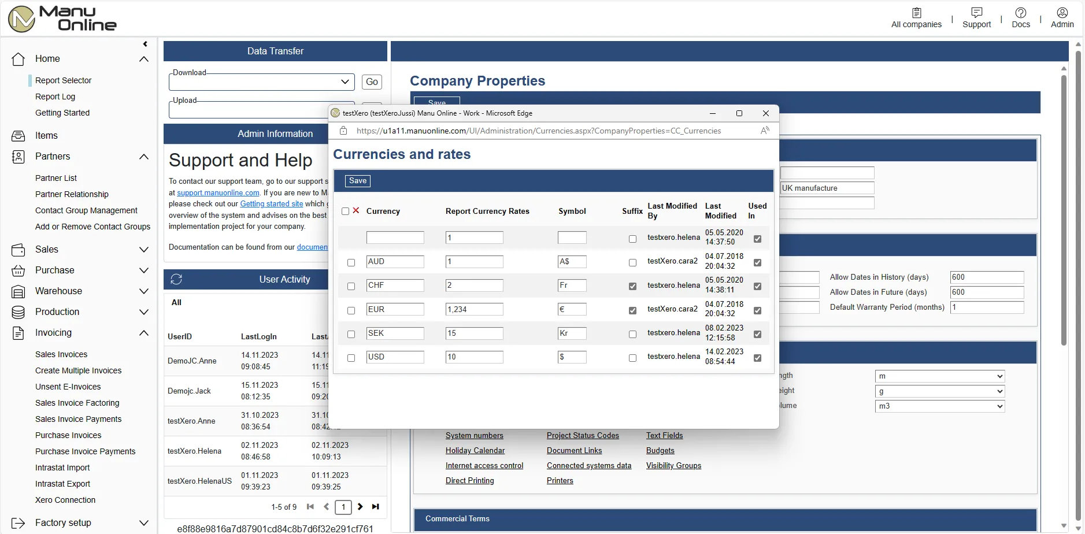
Task: Disable the Suffix checkbox for EUR currency
Action: point(632,310)
